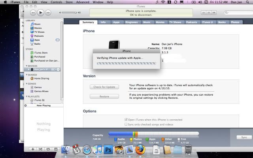Collapse the Playlists section
Viewport: 253px width, 158px height.
pyautogui.click(x=26, y=96)
